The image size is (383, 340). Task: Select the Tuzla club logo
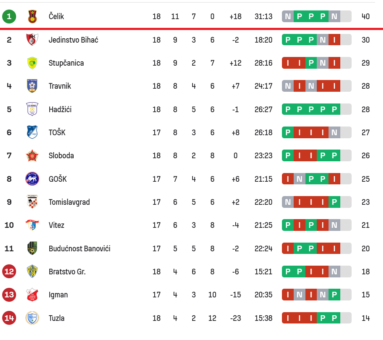coord(32,318)
